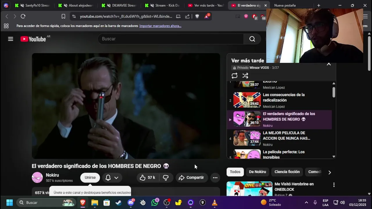372x209 pixels.
Task: Play 'LA MEJOR PELICULA DE ACCION' playlist video
Action: pos(279,138)
